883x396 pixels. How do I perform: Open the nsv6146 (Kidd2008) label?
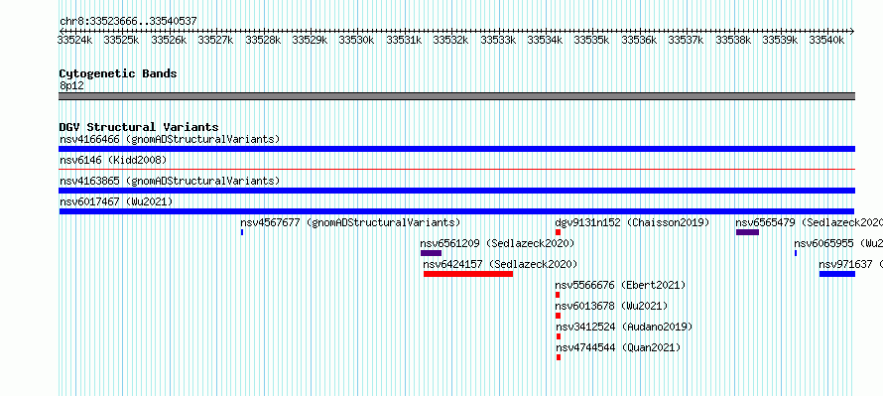pyautogui.click(x=113, y=160)
